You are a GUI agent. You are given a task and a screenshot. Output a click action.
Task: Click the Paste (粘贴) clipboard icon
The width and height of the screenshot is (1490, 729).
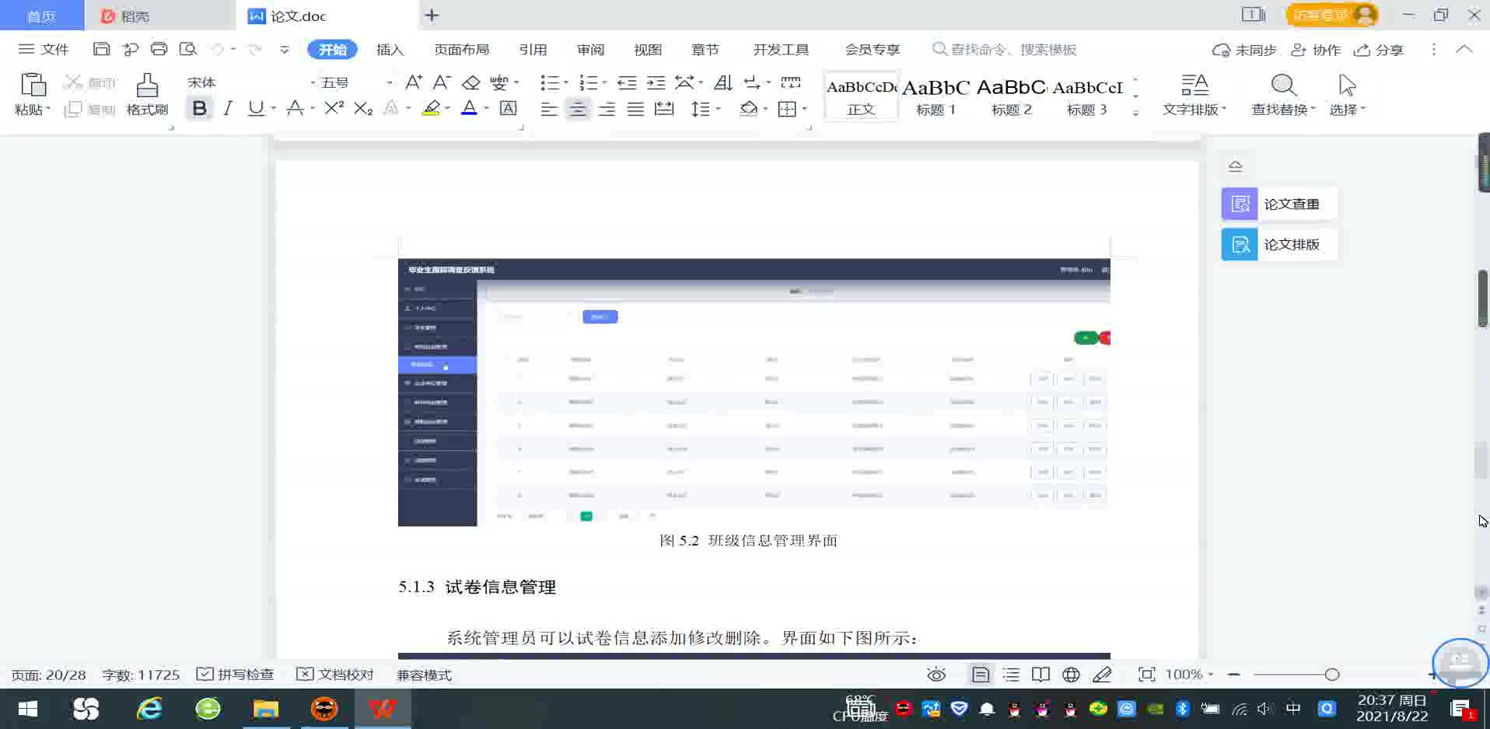[33, 85]
